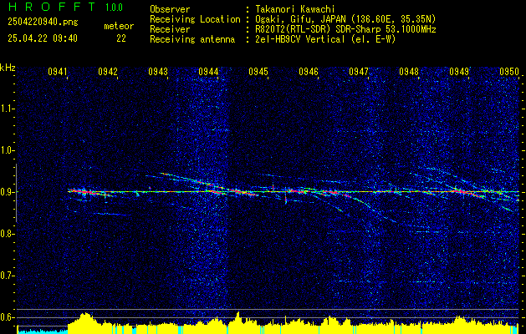Click observer name Takanori Kawachi
Screen dimensions: 526x334
click(294, 9)
